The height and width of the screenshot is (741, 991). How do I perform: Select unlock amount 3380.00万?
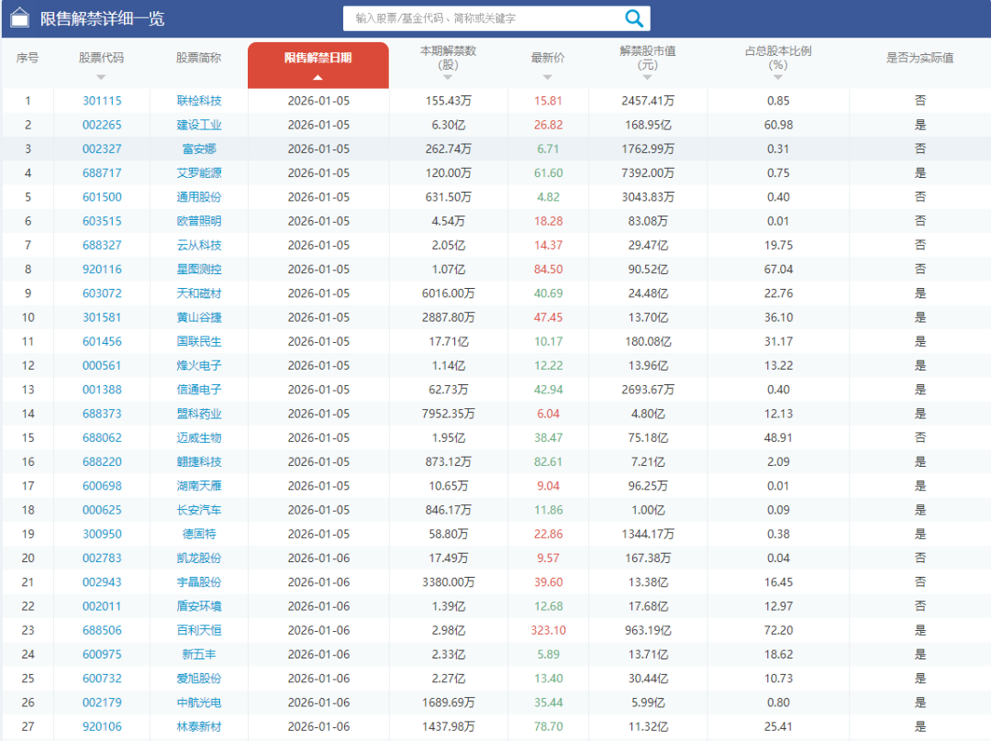coord(448,581)
